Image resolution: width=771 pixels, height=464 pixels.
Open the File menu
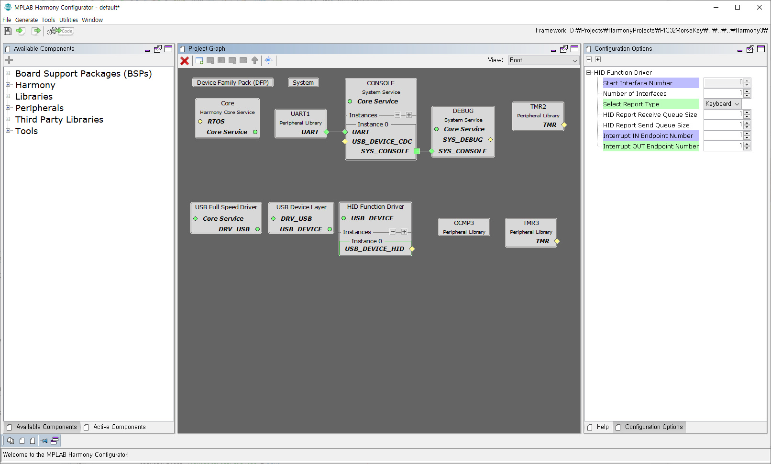tap(7, 20)
